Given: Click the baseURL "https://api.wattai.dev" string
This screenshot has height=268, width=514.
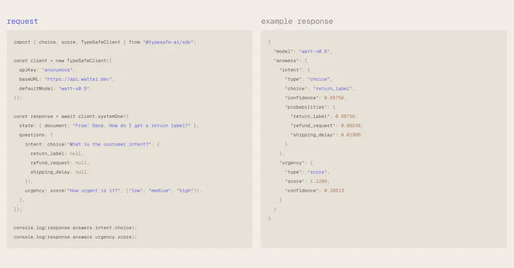Looking at the screenshot, I should click(x=78, y=80).
